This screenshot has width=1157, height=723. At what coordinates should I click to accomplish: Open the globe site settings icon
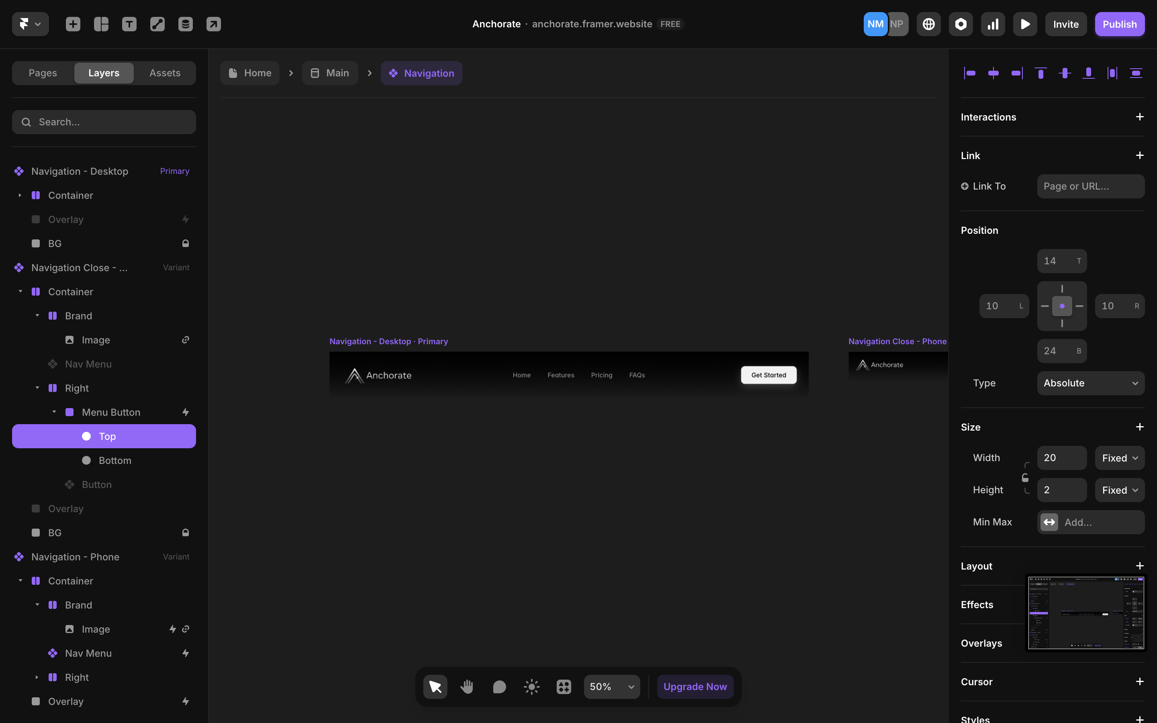928,24
